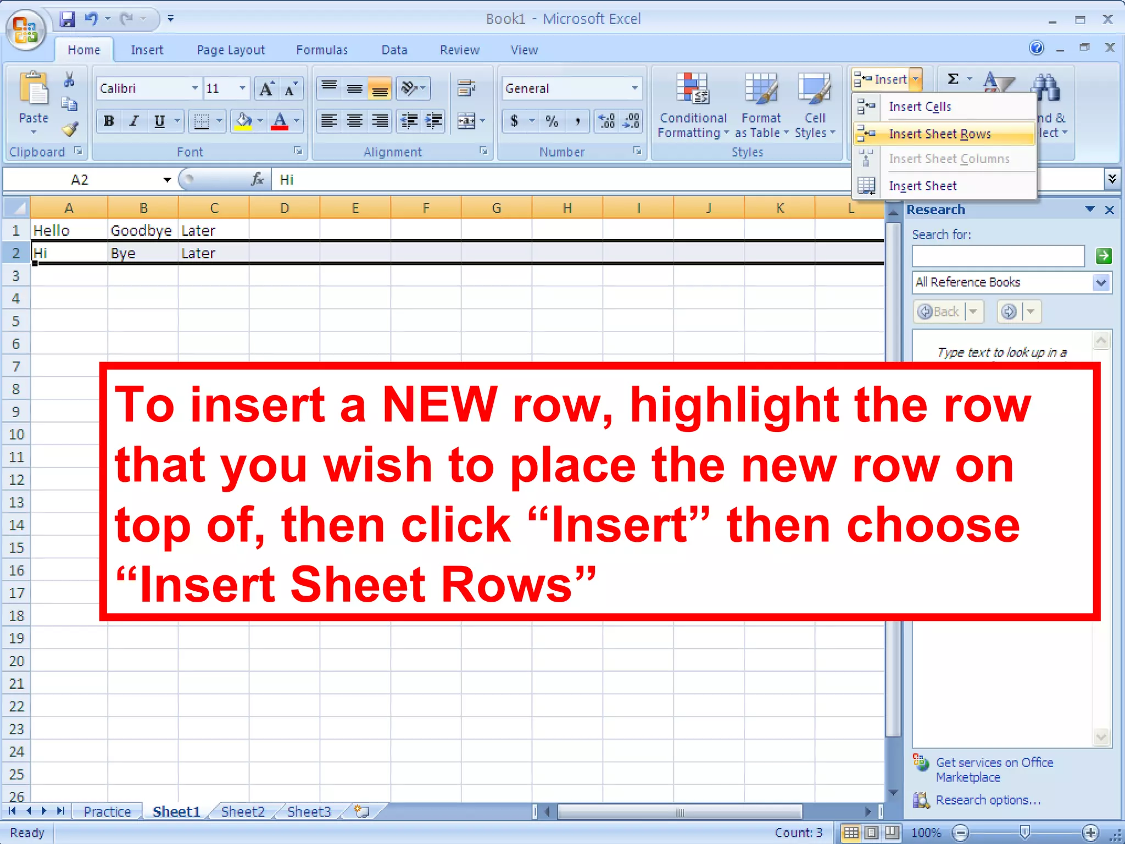Open Conditional Formatting menu
1125x844 pixels.
(x=693, y=105)
